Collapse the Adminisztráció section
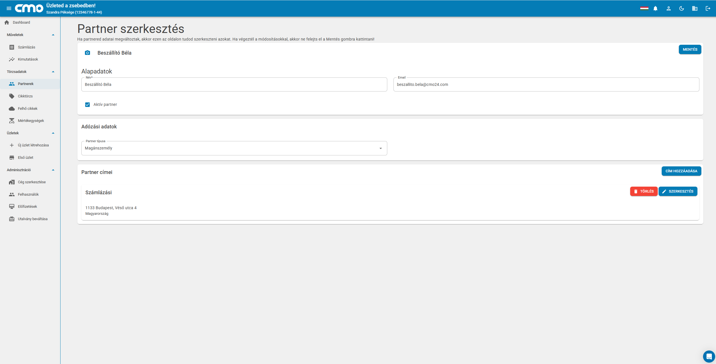716x364 pixels. [53, 170]
